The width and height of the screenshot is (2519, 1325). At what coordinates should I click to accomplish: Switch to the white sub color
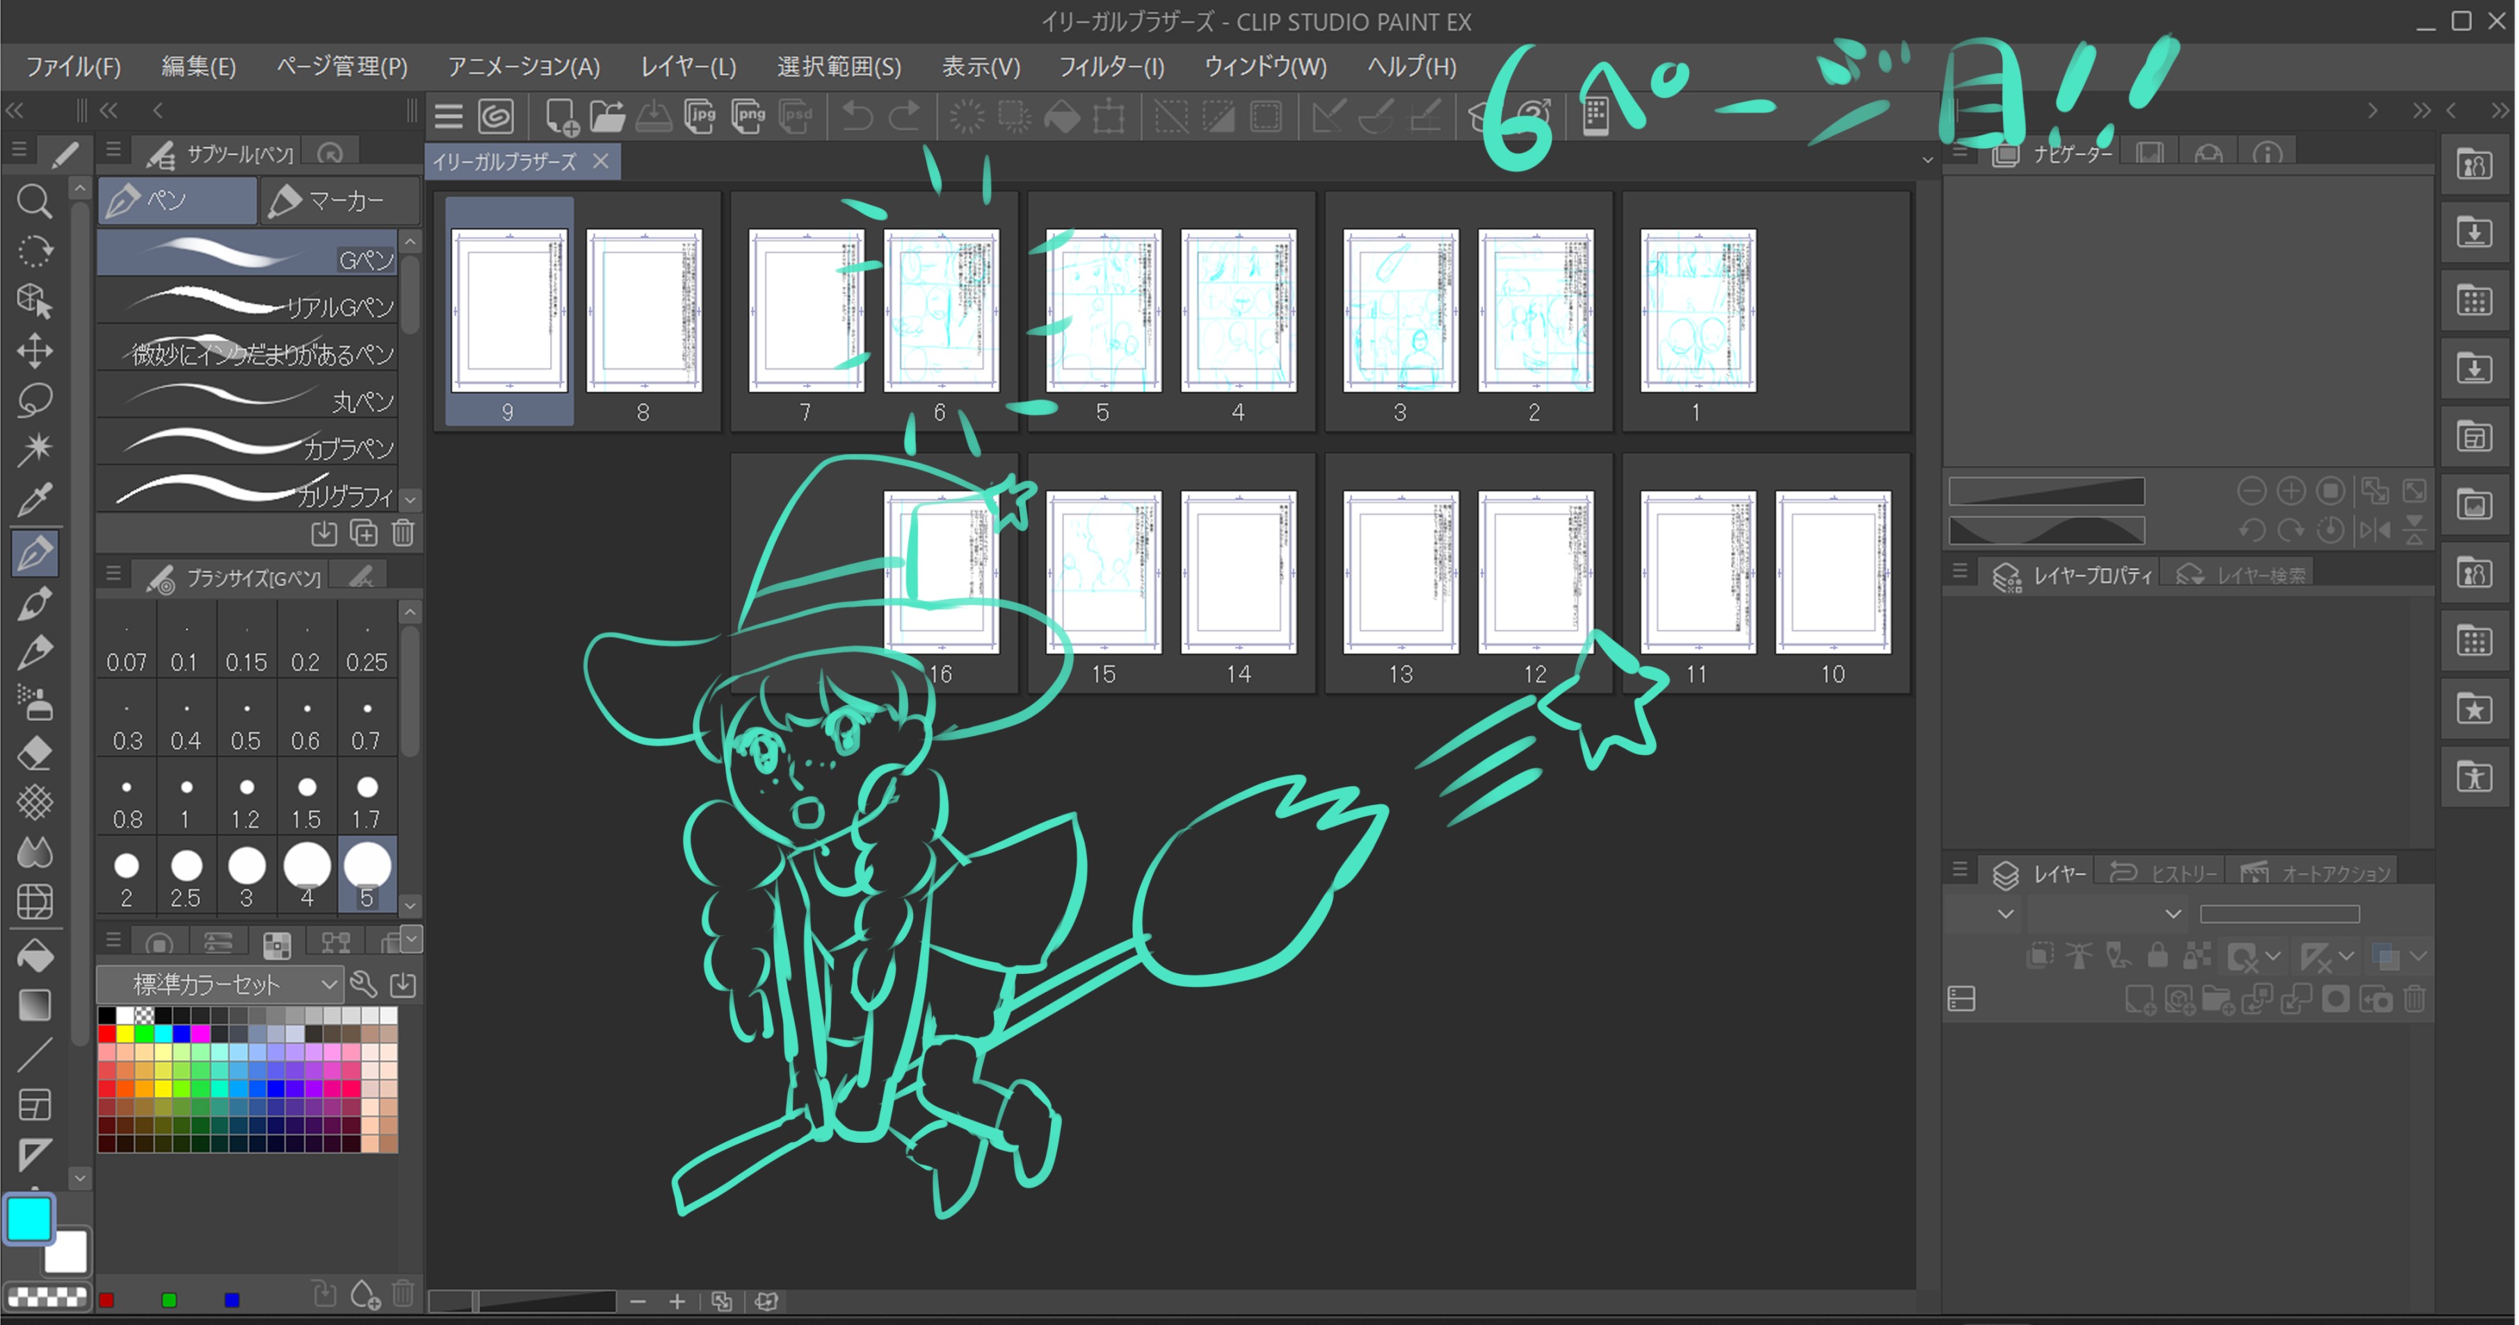(68, 1253)
